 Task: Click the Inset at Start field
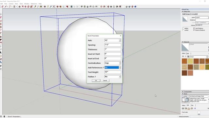pos(113,54)
